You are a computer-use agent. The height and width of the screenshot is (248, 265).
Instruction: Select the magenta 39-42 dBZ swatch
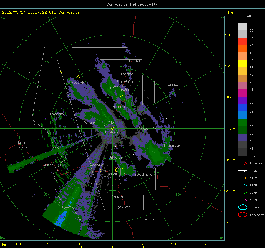(243, 93)
